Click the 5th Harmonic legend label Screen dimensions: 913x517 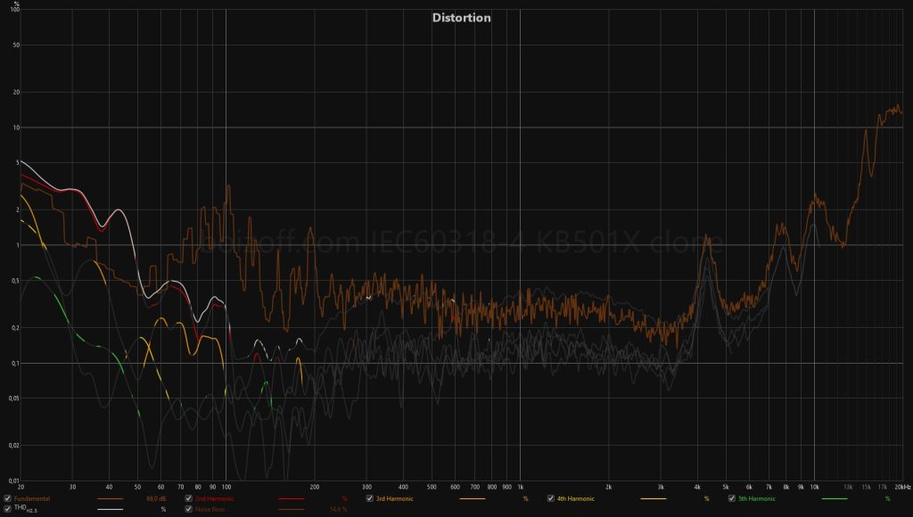click(x=757, y=499)
